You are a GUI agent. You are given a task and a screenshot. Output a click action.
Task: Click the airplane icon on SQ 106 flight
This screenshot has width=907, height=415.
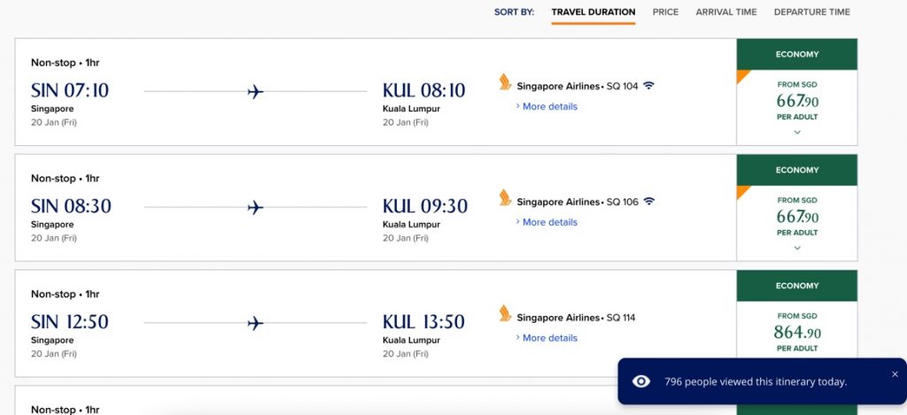(x=255, y=207)
